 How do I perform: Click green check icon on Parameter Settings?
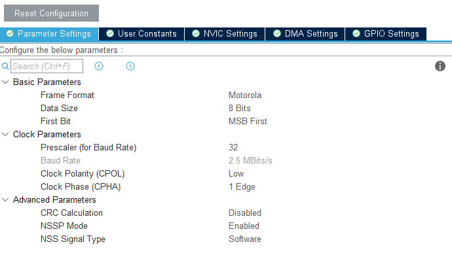[10, 33]
